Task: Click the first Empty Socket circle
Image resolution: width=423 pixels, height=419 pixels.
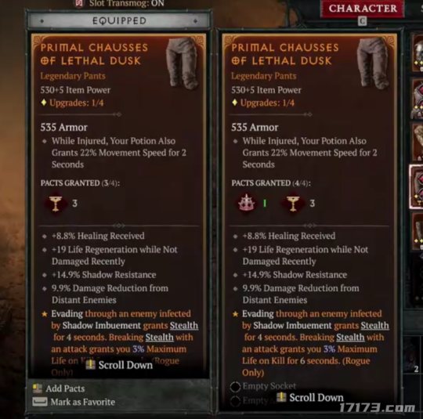Action: tap(235, 387)
